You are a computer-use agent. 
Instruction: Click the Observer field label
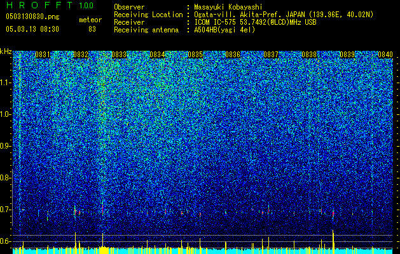coord(129,7)
